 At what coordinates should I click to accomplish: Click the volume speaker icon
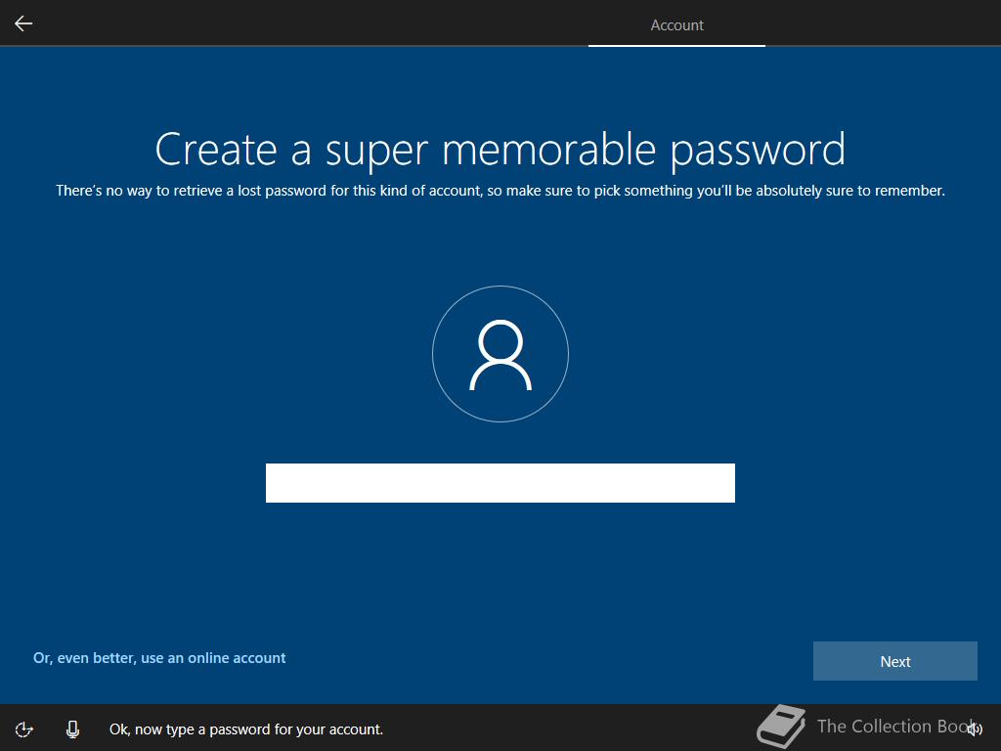pos(975,729)
